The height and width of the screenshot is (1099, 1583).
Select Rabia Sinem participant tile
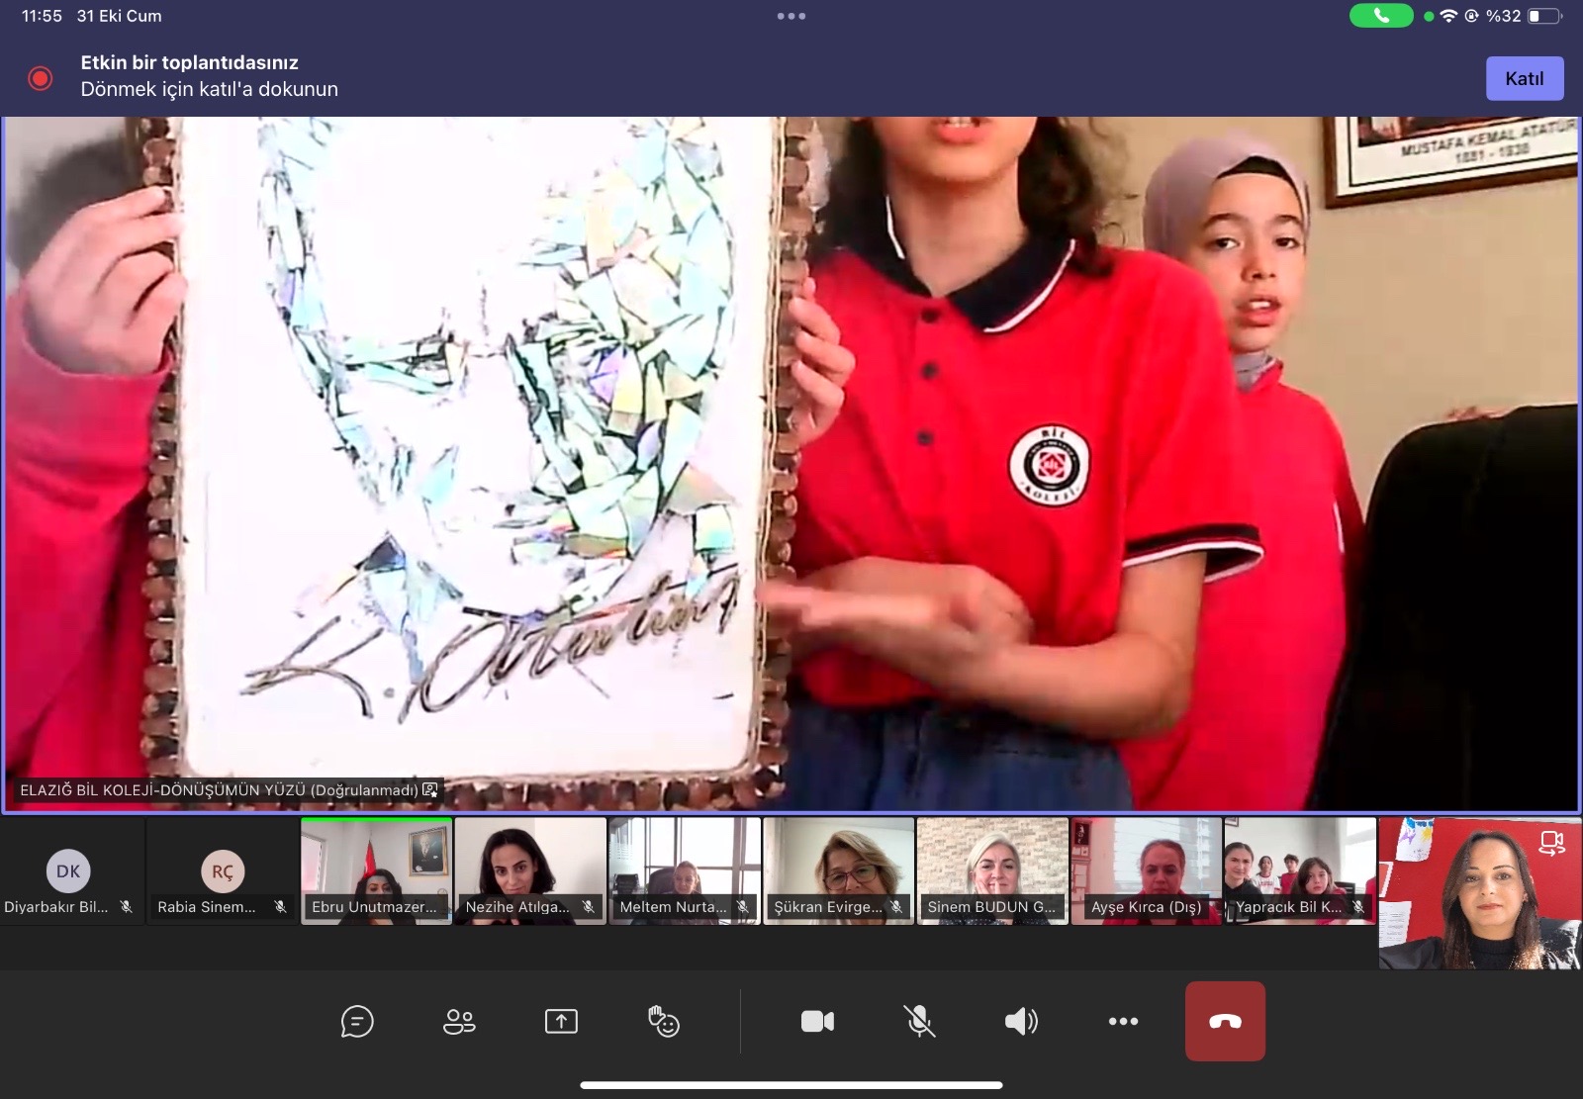click(223, 871)
